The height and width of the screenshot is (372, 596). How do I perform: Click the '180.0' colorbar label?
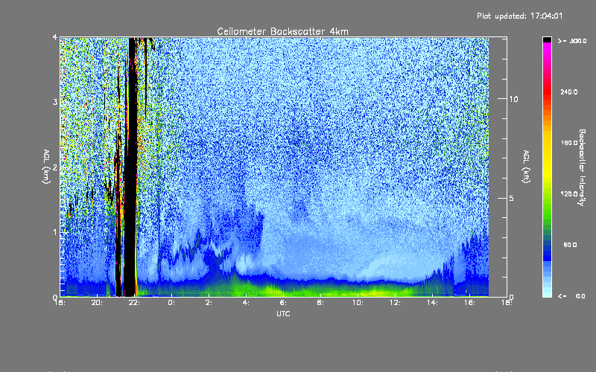click(x=569, y=143)
